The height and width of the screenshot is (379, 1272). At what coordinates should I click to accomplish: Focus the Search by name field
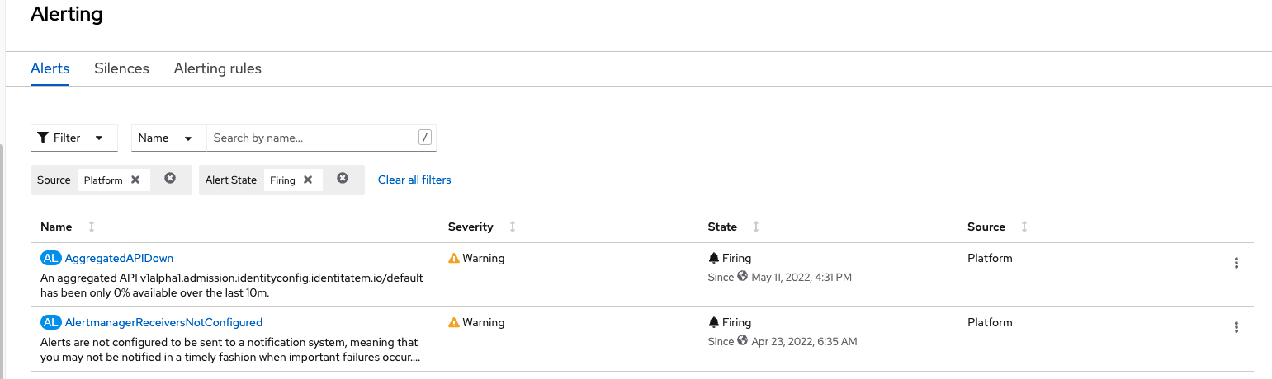(310, 138)
